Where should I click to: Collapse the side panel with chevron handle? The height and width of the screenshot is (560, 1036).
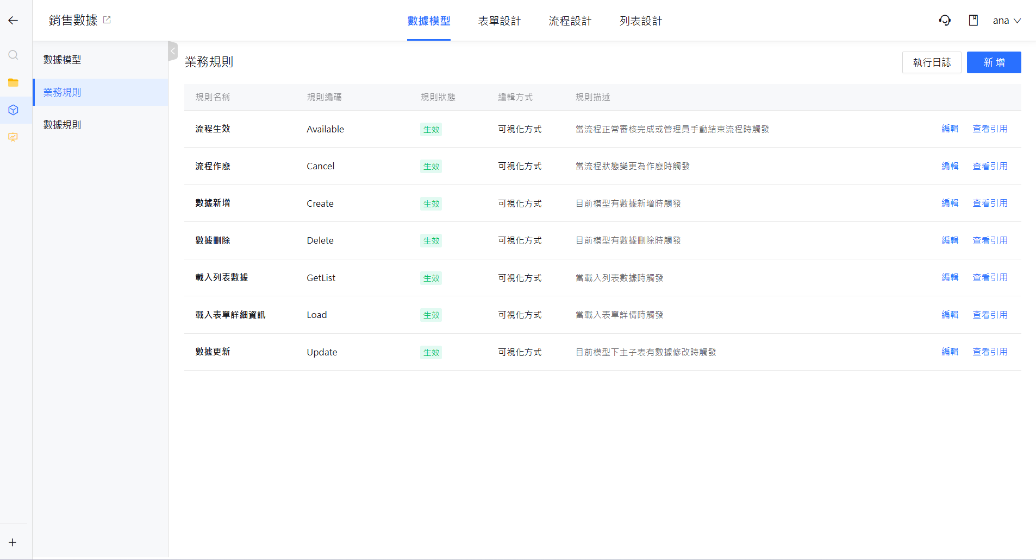click(x=173, y=51)
